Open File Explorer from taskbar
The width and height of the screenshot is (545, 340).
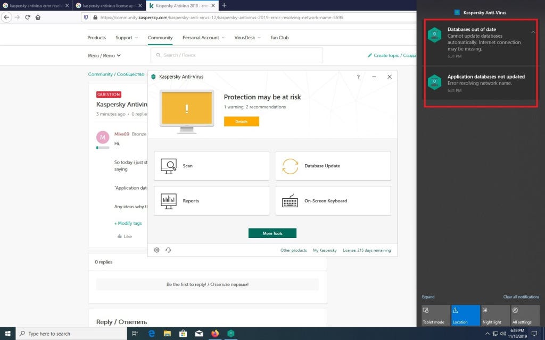167,334
